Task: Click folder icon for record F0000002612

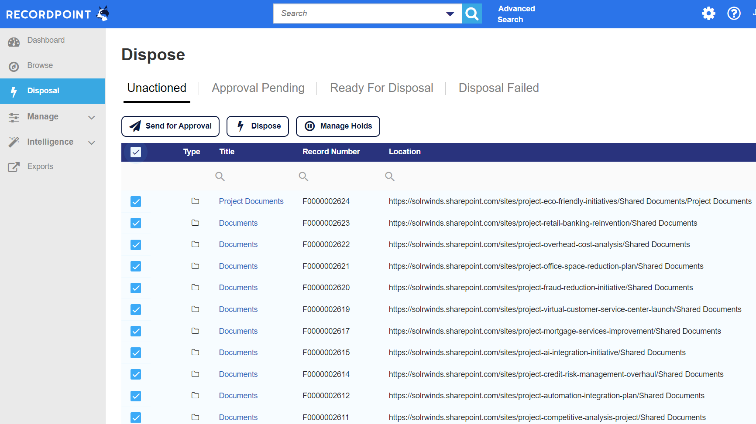Action: click(195, 395)
